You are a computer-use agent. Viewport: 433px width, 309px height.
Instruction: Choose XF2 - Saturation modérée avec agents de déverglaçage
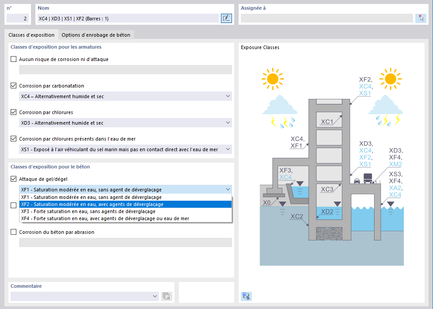125,204
